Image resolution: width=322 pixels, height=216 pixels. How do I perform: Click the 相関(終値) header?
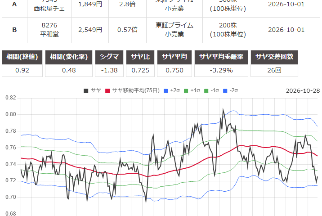(22, 57)
